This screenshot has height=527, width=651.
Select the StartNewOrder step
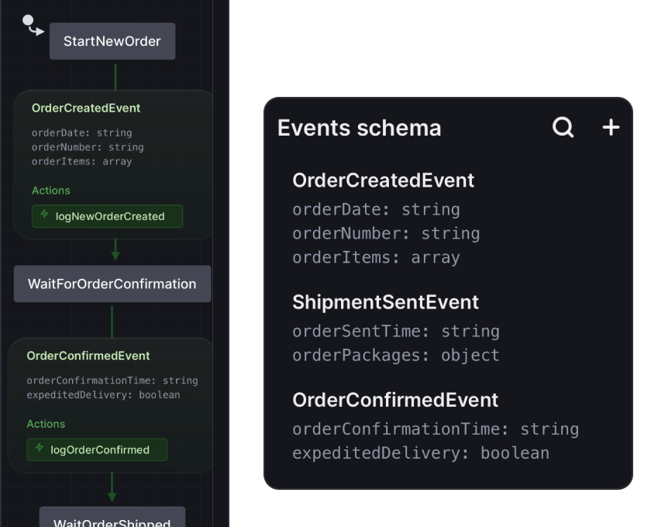pyautogui.click(x=112, y=40)
